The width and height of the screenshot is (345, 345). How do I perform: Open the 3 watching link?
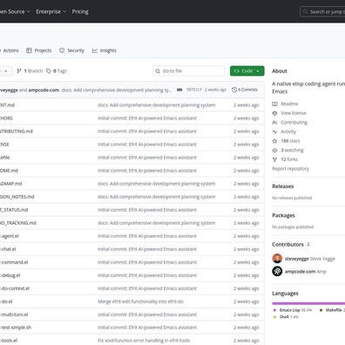[292, 150]
